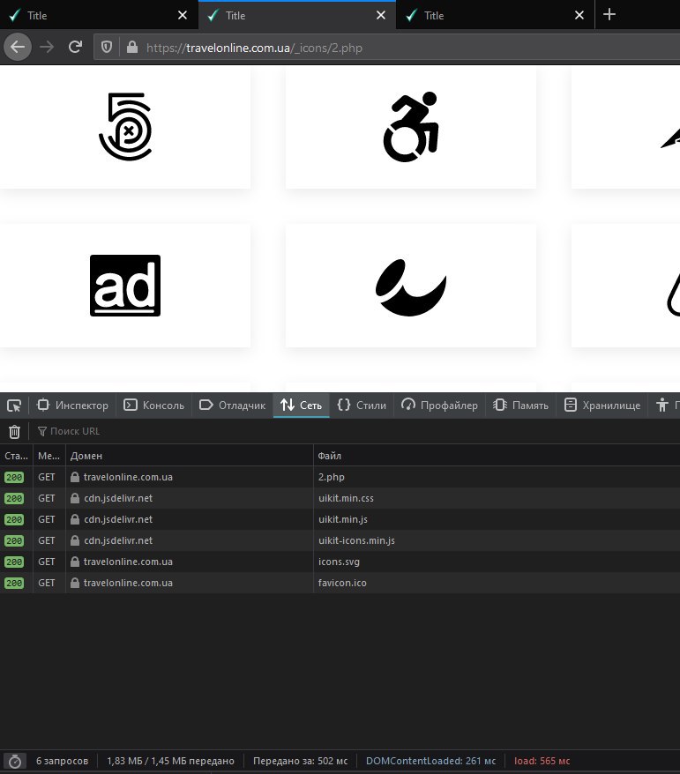The width and height of the screenshot is (680, 774).
Task: Click the accessibility figure icon in devtools
Action: pos(662,406)
